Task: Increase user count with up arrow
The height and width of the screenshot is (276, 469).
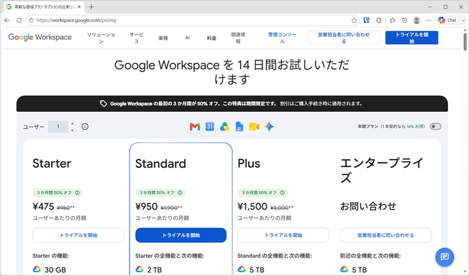Action: pyautogui.click(x=72, y=124)
